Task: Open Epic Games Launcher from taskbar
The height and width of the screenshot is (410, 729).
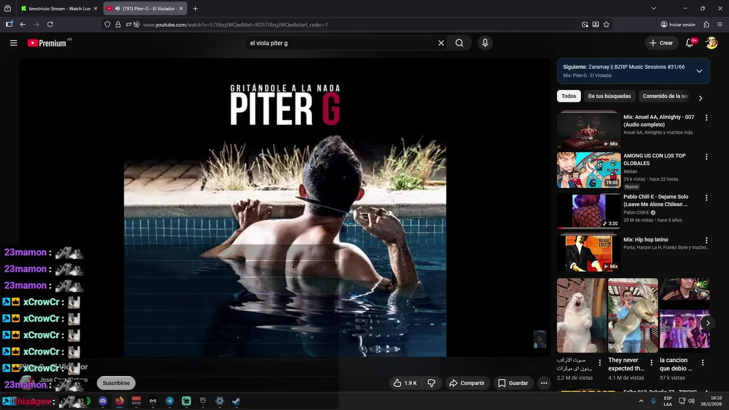Action: pyautogui.click(x=203, y=401)
